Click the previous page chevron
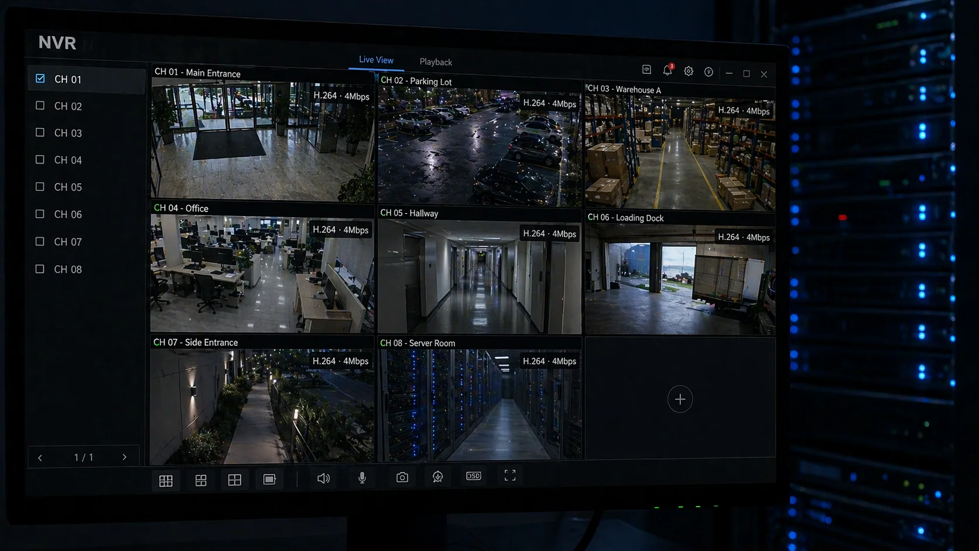Screen dimensions: 979x551 pyautogui.click(x=40, y=457)
